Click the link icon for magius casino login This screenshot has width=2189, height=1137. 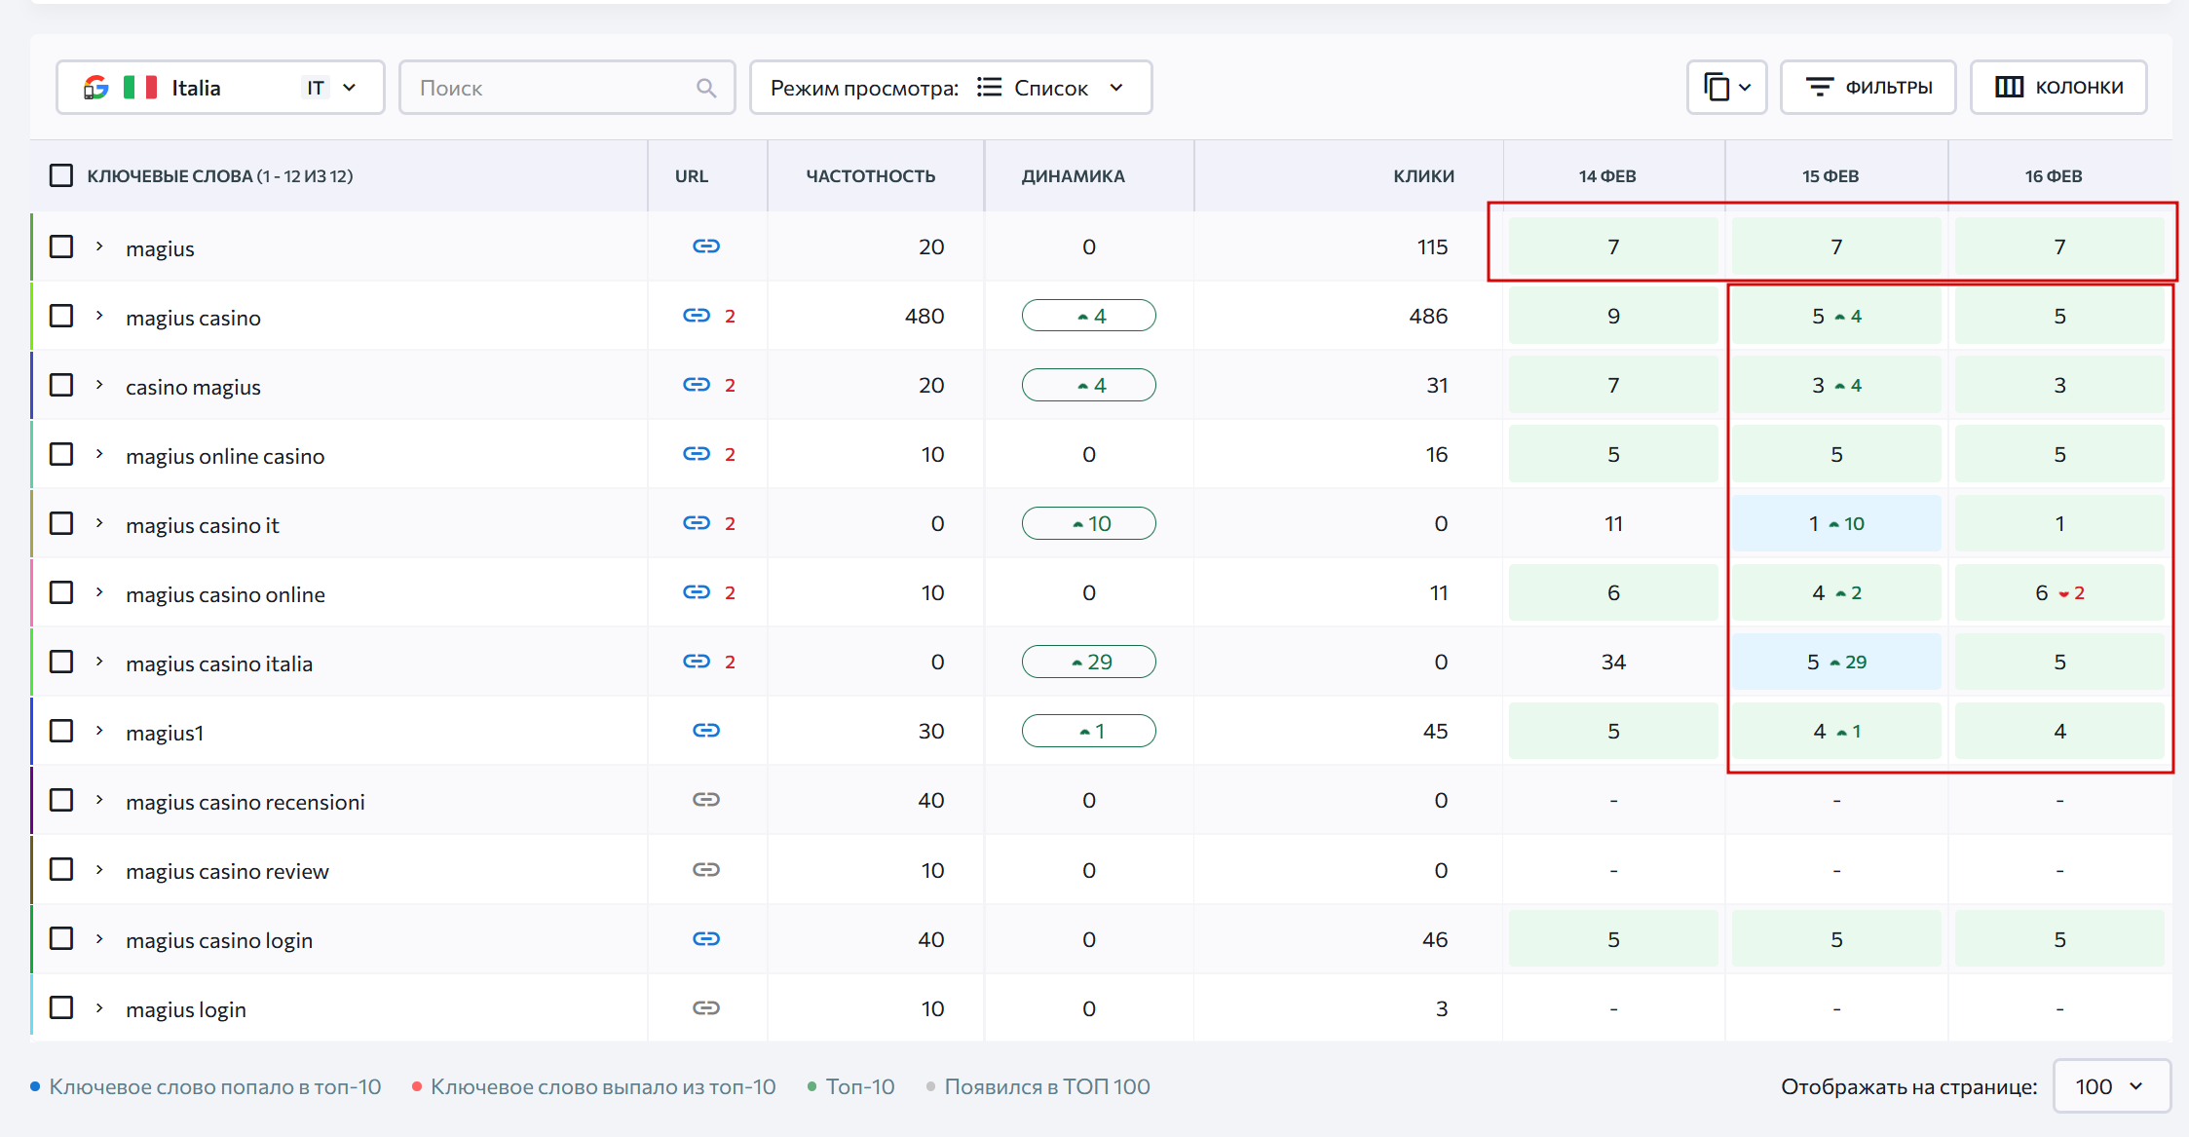(706, 939)
